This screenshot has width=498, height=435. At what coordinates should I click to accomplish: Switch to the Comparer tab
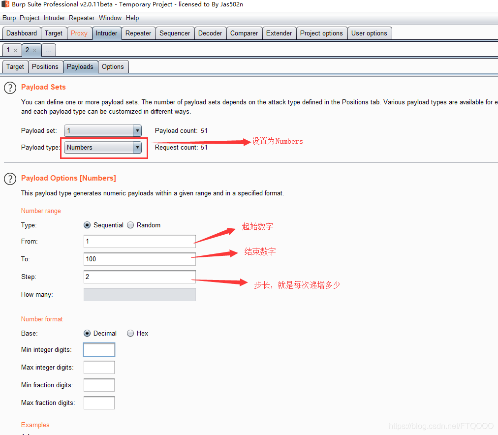pos(244,33)
